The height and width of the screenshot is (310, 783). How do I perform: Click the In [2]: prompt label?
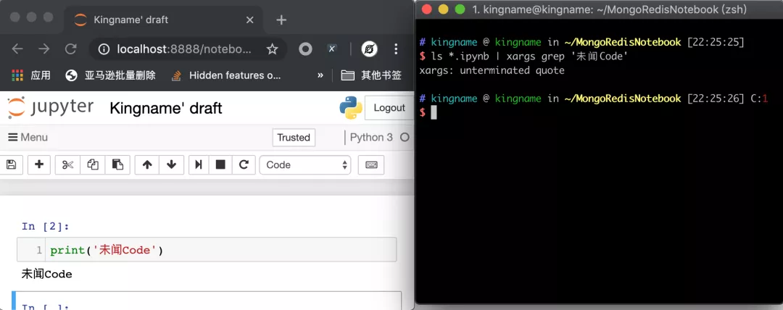pos(46,227)
